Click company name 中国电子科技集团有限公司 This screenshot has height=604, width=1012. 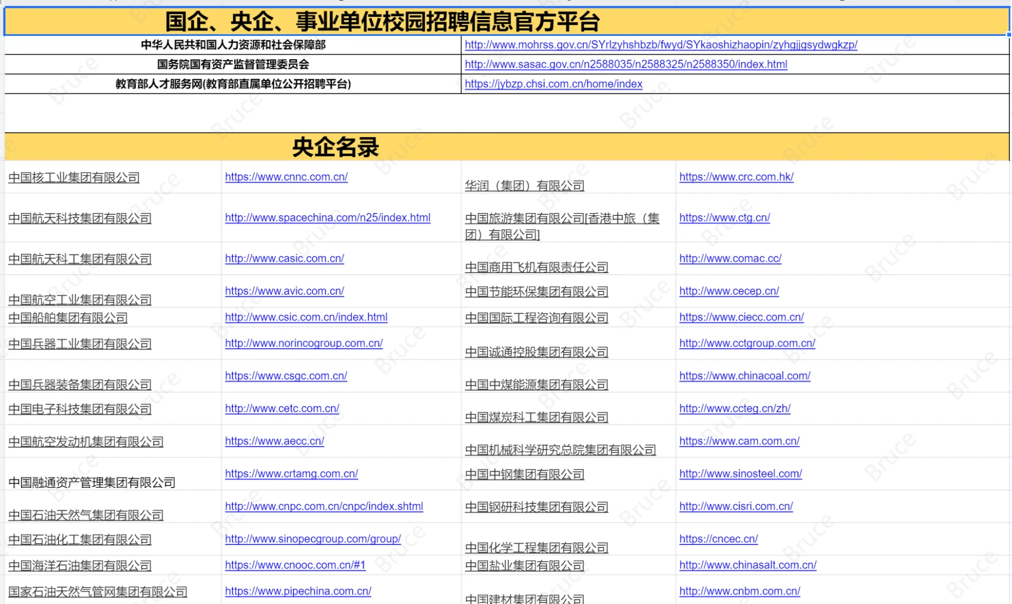tap(80, 409)
